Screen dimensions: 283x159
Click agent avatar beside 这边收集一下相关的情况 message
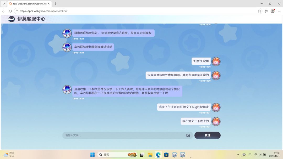click(x=67, y=89)
